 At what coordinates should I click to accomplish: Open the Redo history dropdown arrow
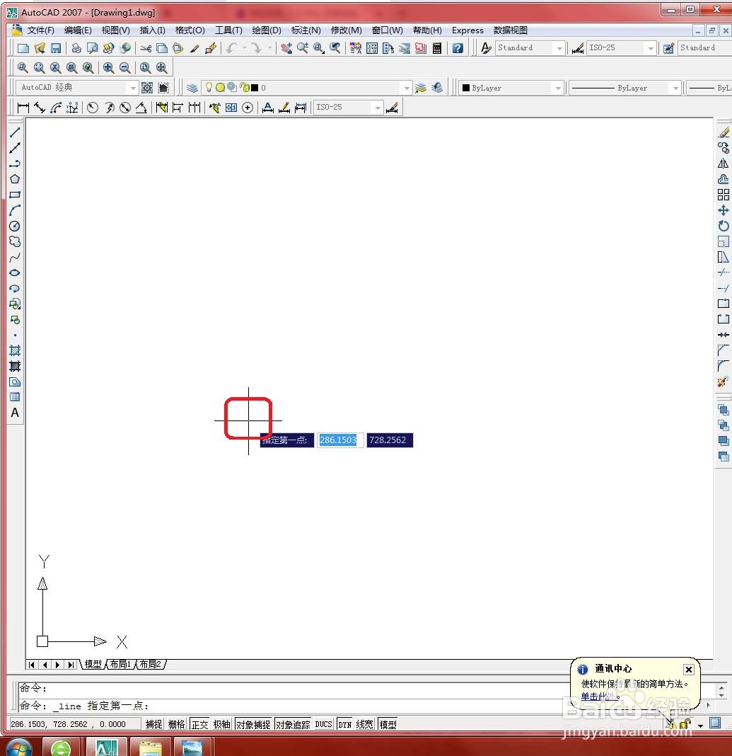(269, 47)
